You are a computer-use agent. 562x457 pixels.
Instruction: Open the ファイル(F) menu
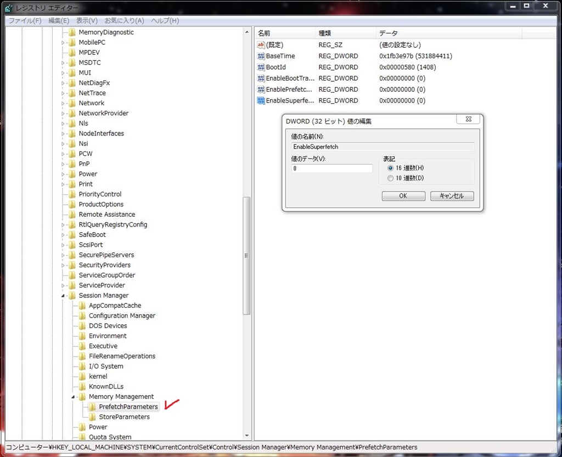[x=25, y=20]
